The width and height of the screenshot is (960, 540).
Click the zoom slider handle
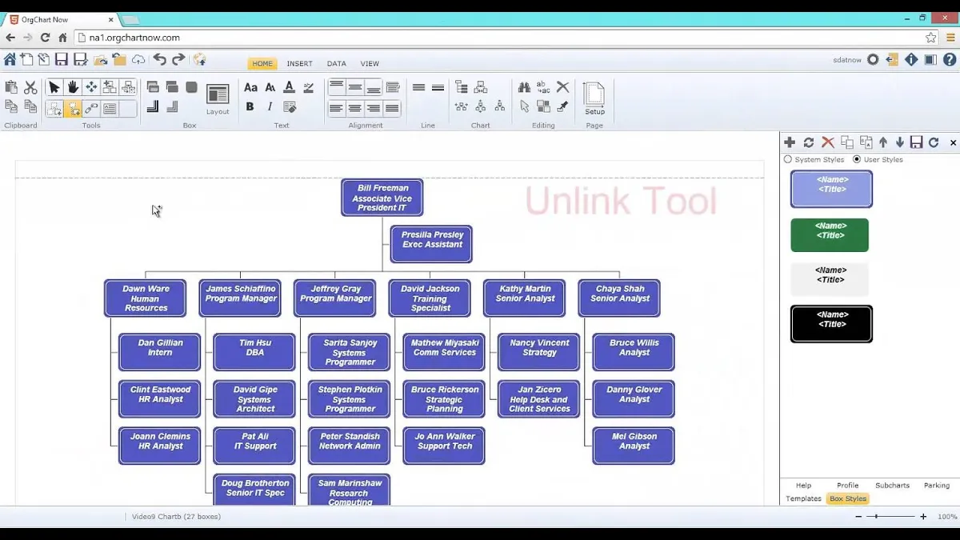click(876, 517)
